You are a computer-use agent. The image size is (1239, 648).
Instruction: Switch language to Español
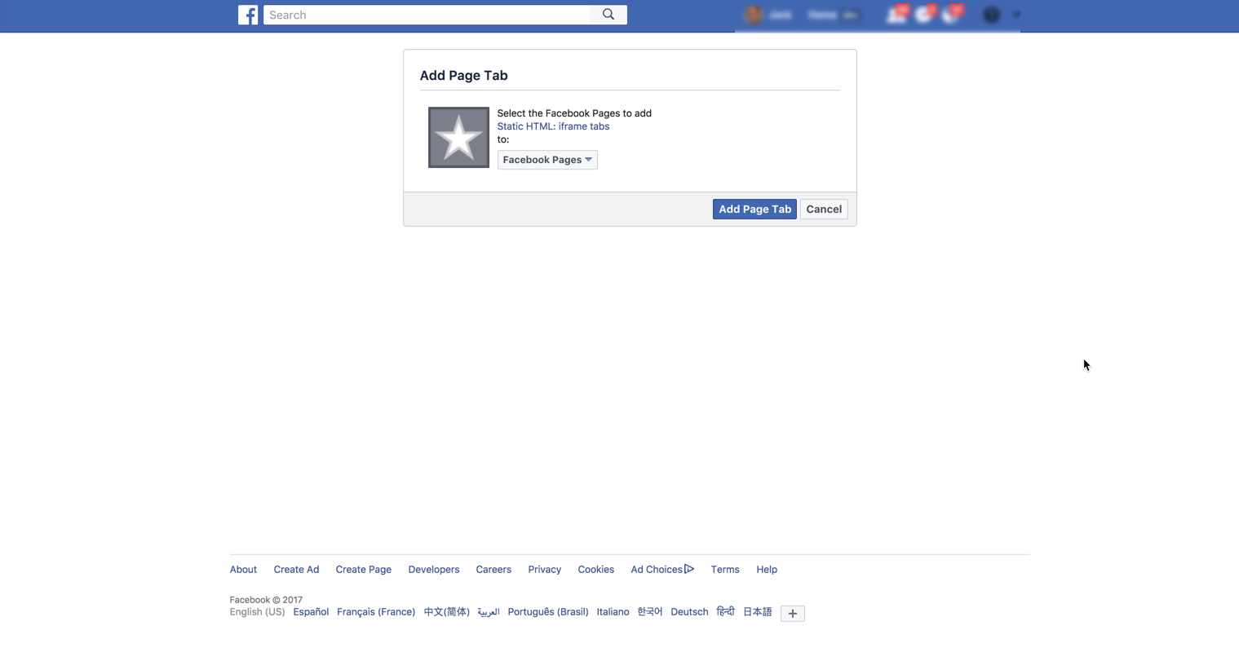point(311,612)
